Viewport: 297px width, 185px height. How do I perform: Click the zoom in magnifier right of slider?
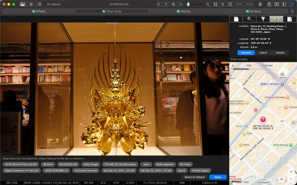click(x=208, y=4)
